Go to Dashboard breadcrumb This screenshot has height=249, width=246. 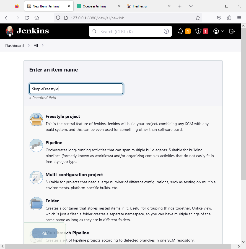click(x=14, y=46)
